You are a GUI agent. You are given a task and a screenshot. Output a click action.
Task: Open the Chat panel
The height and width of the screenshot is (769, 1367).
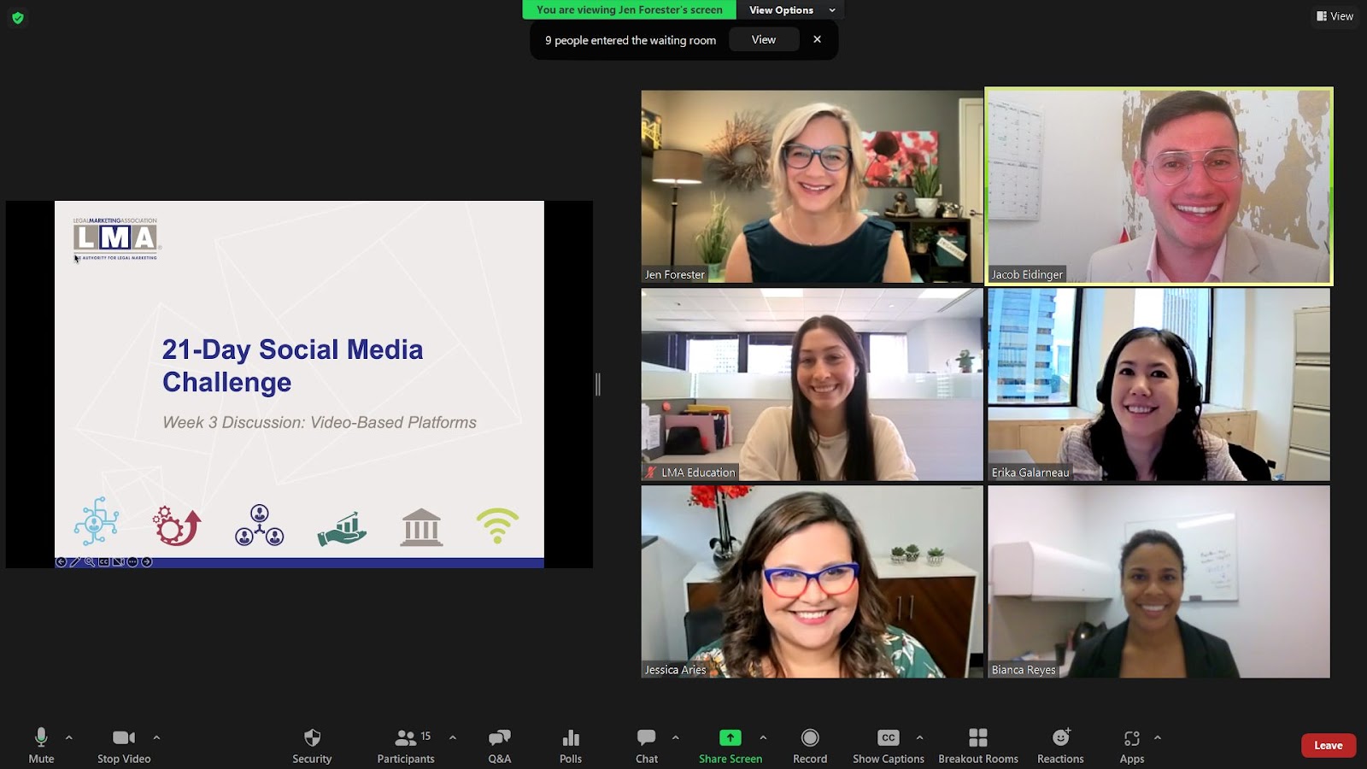(647, 745)
